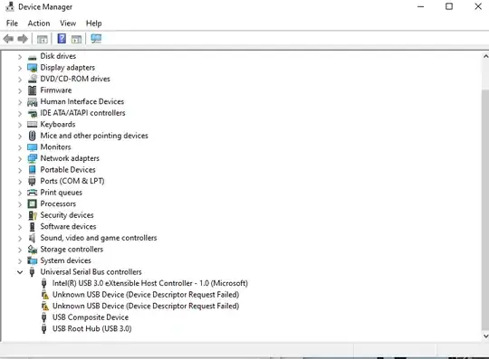489x359 pixels.
Task: Click the IDE ATA/ATAPI controllers icon
Action: click(32, 113)
